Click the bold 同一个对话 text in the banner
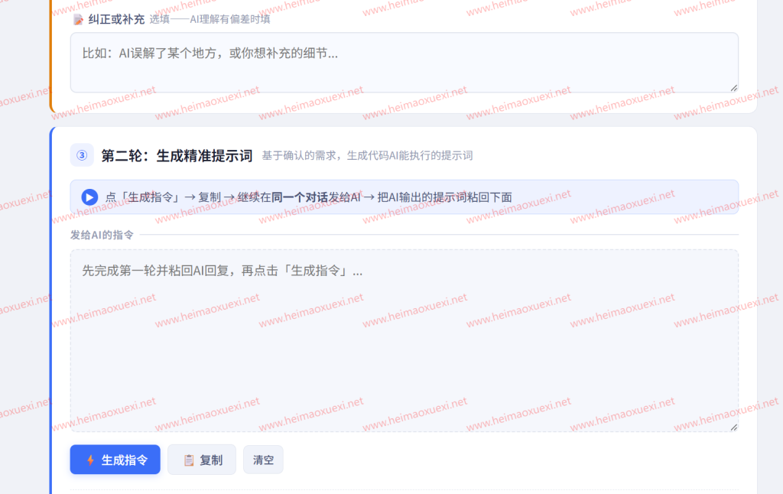The image size is (783, 494). 300,197
